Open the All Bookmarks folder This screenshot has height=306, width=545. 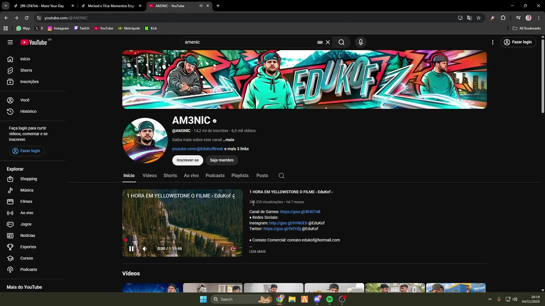(x=527, y=28)
